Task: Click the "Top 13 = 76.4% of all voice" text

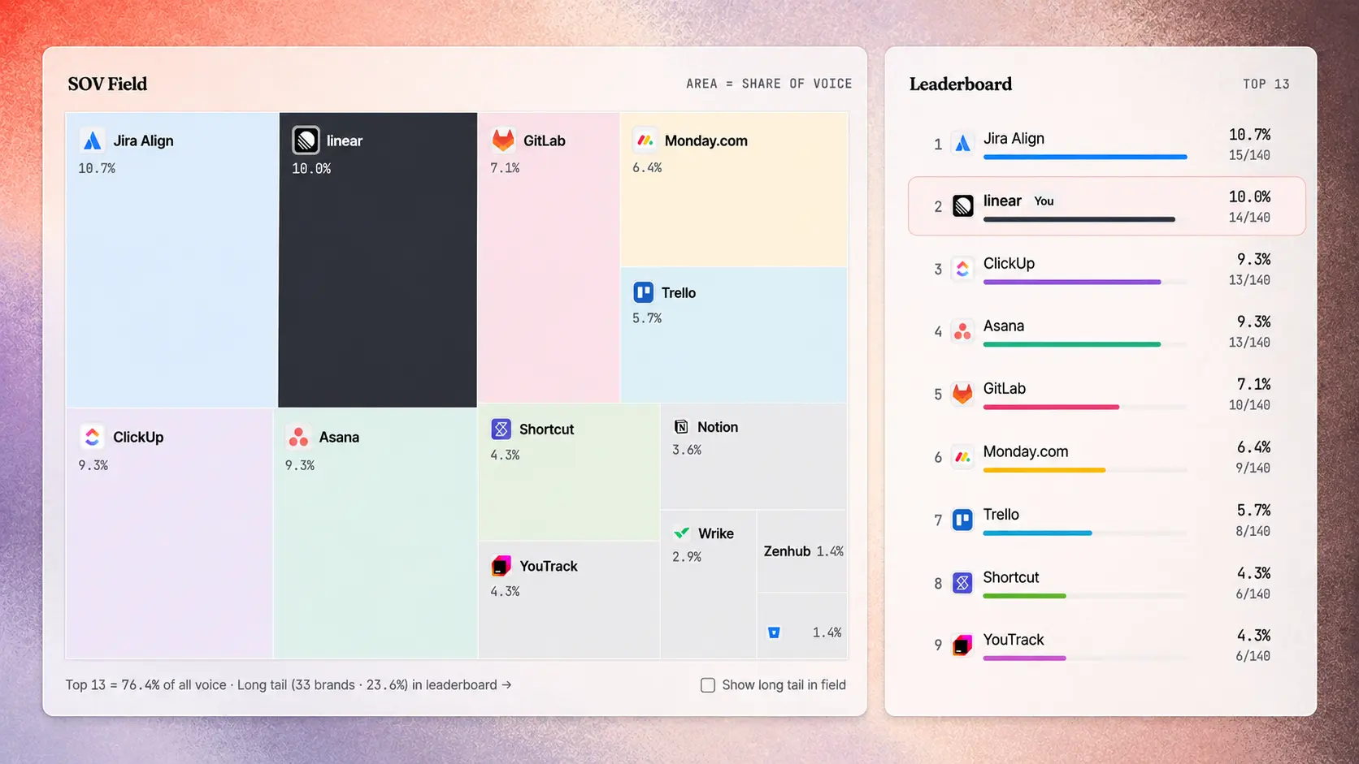Action: point(146,685)
